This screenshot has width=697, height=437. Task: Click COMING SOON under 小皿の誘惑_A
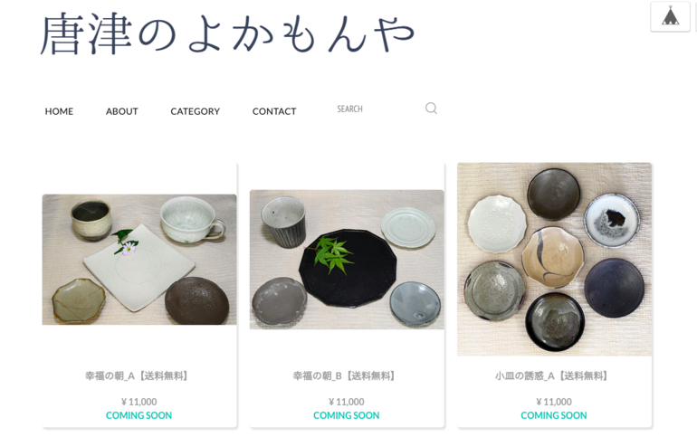click(x=554, y=415)
